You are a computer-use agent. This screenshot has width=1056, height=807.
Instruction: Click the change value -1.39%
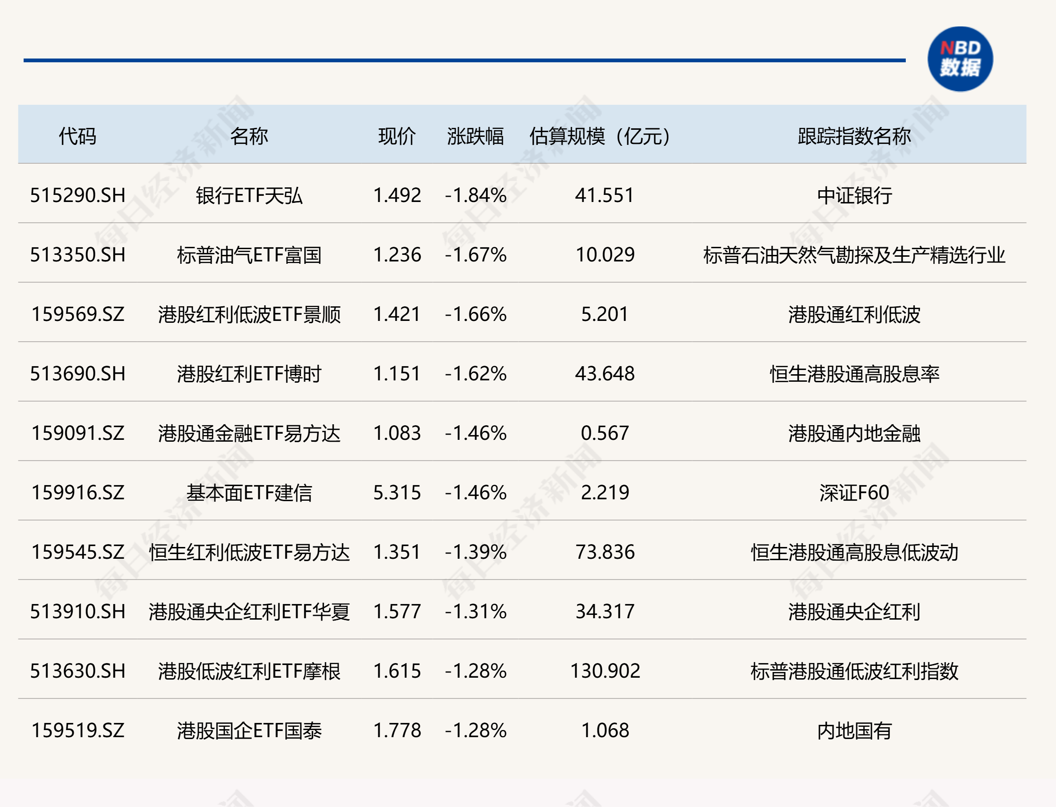pos(476,553)
